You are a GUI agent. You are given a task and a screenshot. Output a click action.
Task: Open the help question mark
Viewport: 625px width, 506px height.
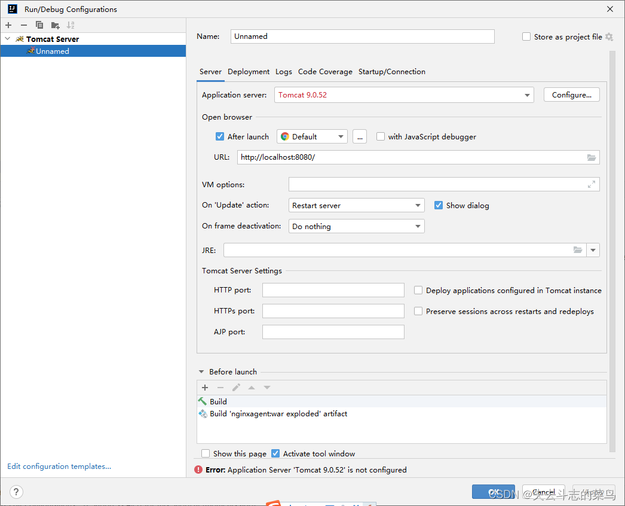(16, 492)
